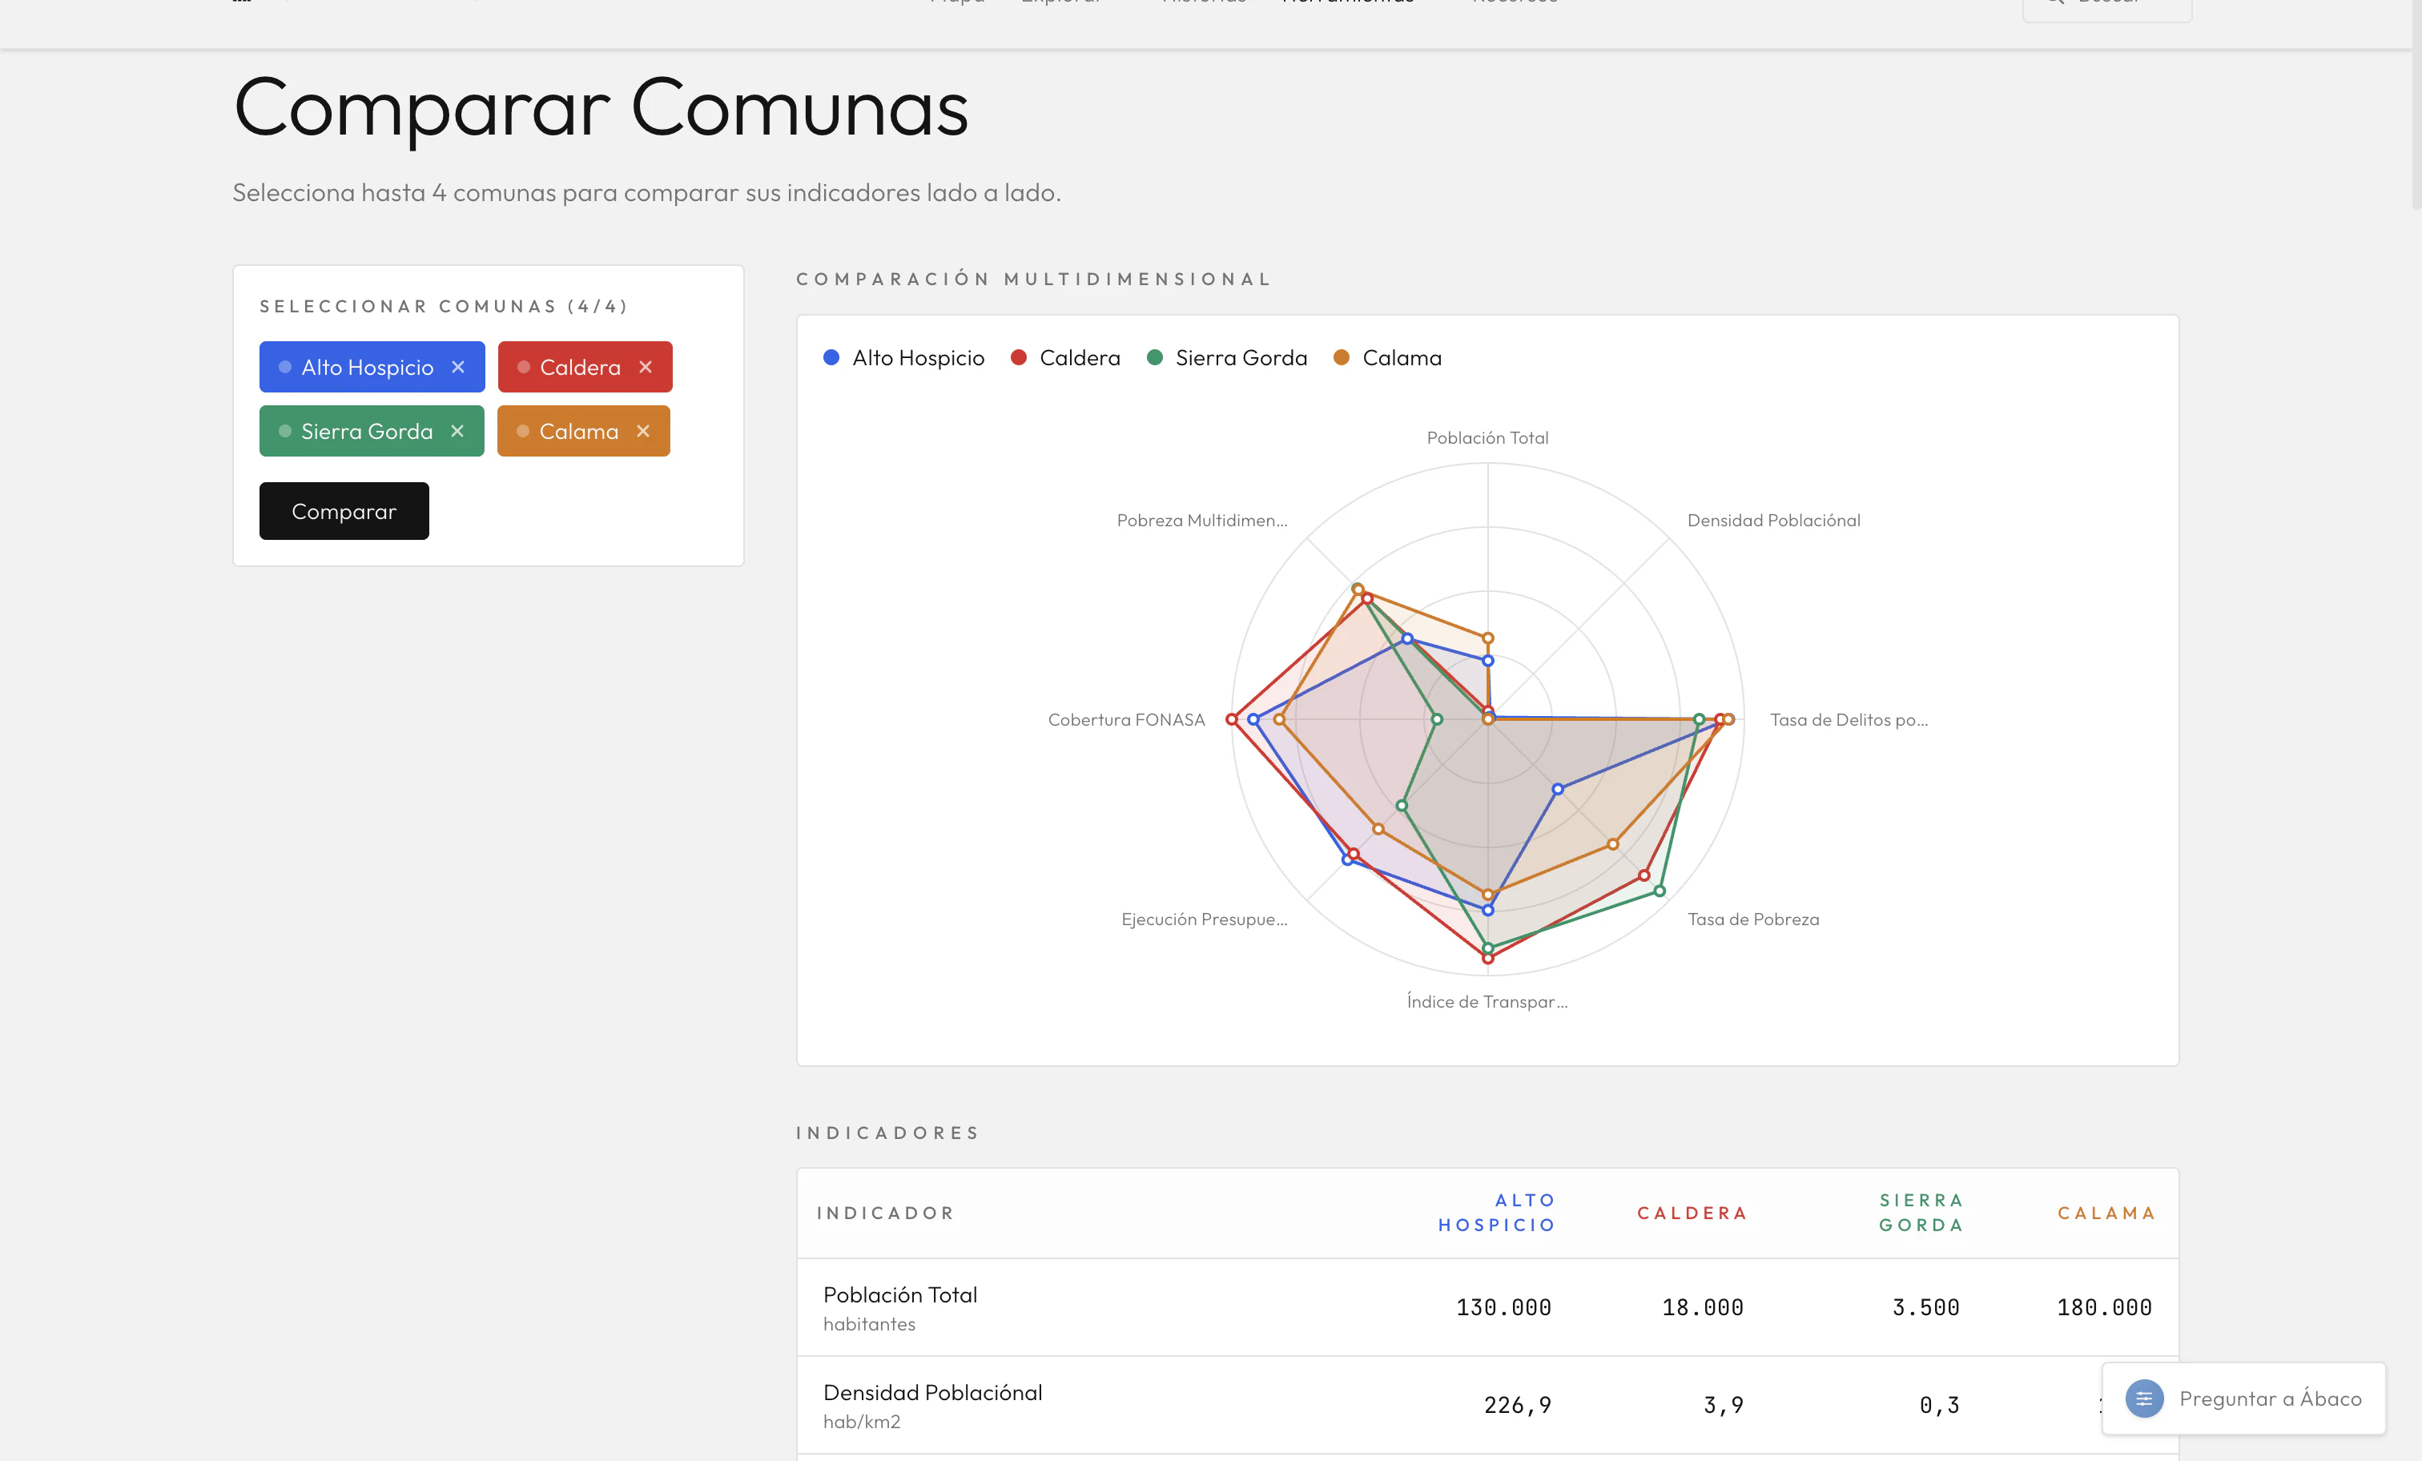The width and height of the screenshot is (2422, 1461).
Task: Open Preguntar a Ábaco chat
Action: (2269, 1398)
